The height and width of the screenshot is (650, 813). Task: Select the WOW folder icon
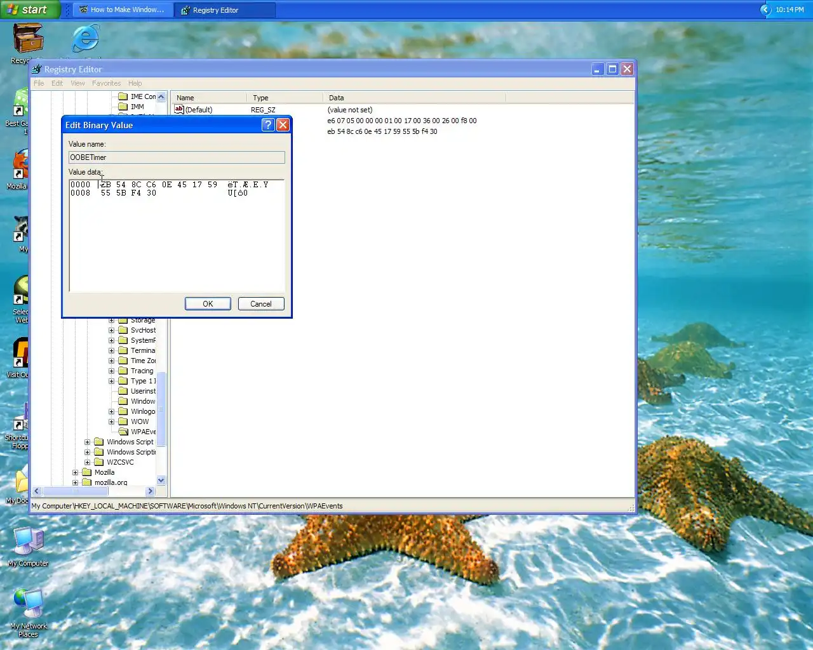123,421
